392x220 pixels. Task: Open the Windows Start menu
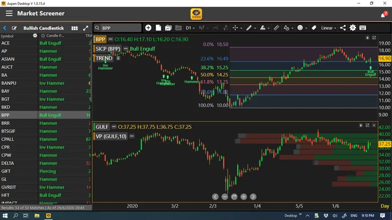pos(5,215)
